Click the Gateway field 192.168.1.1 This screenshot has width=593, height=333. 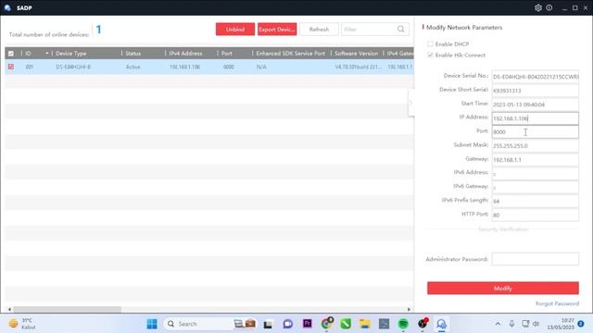tap(536, 160)
